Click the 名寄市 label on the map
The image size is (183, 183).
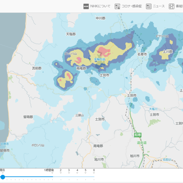click(142, 54)
